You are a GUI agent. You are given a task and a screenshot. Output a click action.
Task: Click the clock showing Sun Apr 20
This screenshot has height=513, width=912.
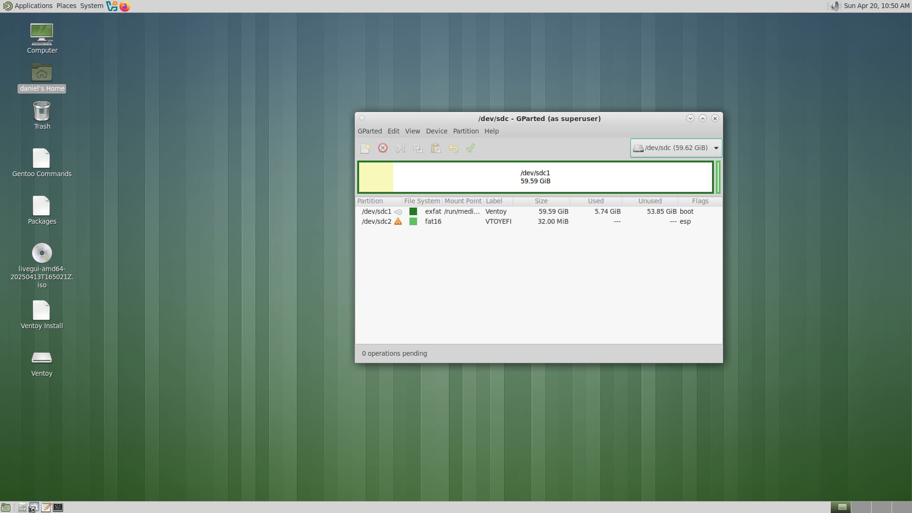click(x=876, y=6)
